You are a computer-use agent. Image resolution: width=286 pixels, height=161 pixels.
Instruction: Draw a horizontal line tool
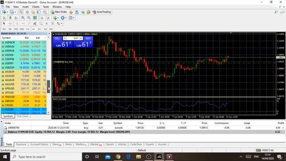click(23, 24)
